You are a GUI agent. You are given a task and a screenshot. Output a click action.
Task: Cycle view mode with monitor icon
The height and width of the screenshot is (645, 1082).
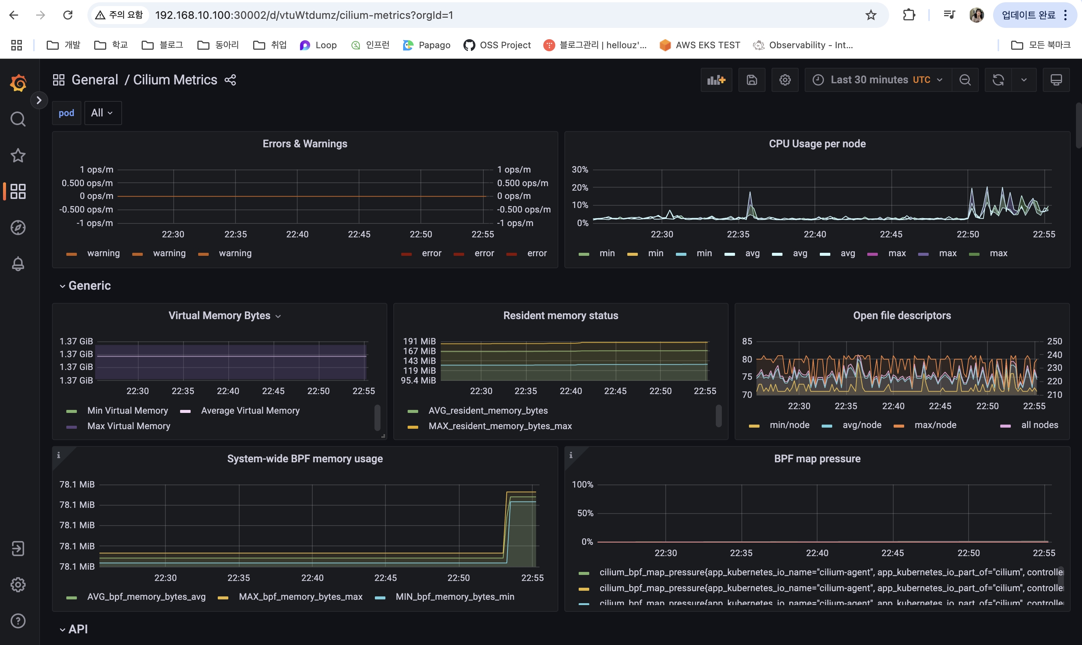click(1056, 80)
